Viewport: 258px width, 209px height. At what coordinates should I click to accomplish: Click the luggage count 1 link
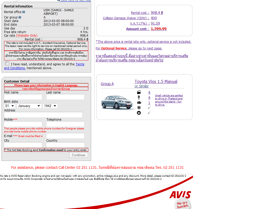[149, 103]
